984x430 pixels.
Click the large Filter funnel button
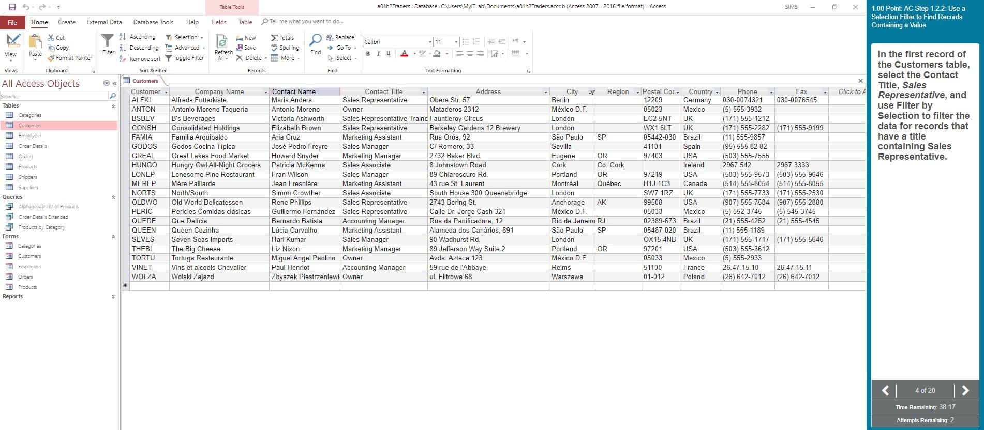click(108, 44)
